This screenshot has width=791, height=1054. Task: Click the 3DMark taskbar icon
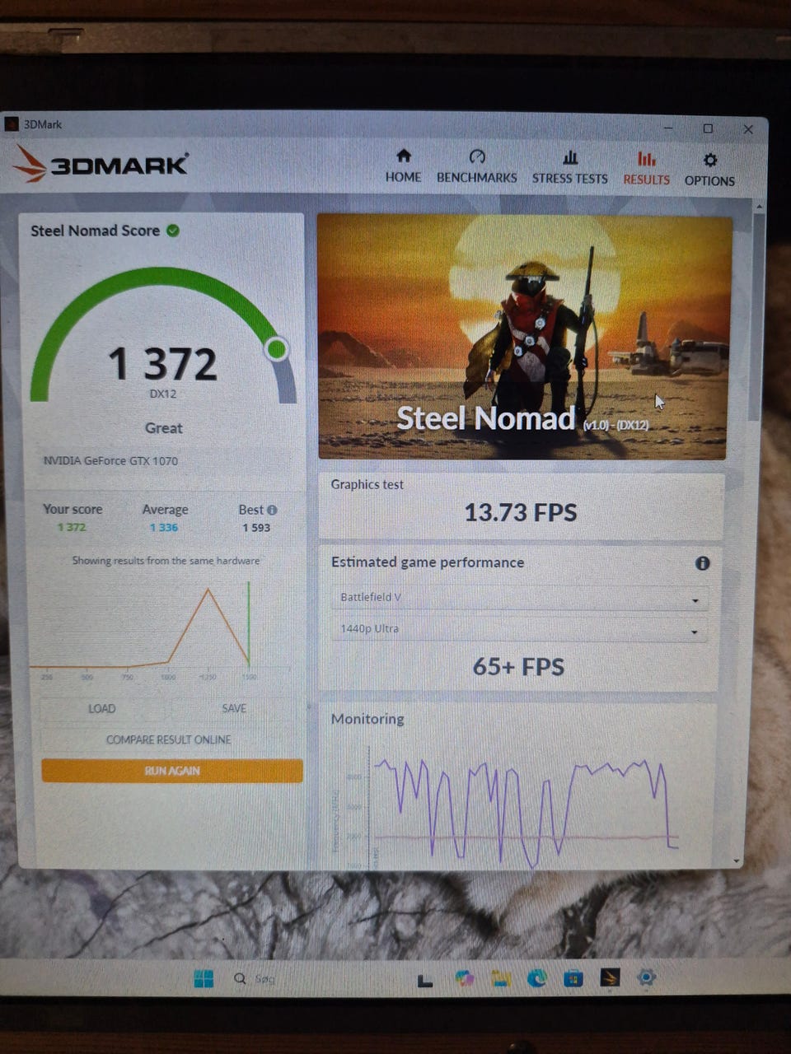pos(610,977)
